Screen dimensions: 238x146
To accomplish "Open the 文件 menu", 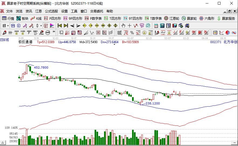I will point(9,11).
